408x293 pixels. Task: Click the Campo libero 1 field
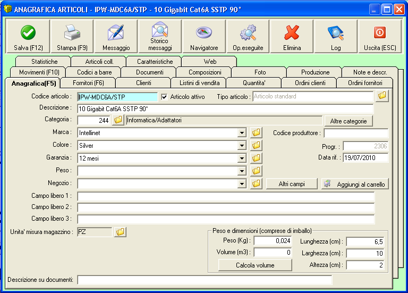[226, 196]
